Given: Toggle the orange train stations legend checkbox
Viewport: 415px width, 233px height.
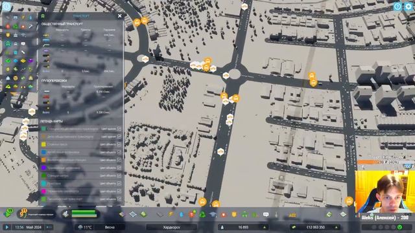Looking at the screenshot, I should click(119, 160).
